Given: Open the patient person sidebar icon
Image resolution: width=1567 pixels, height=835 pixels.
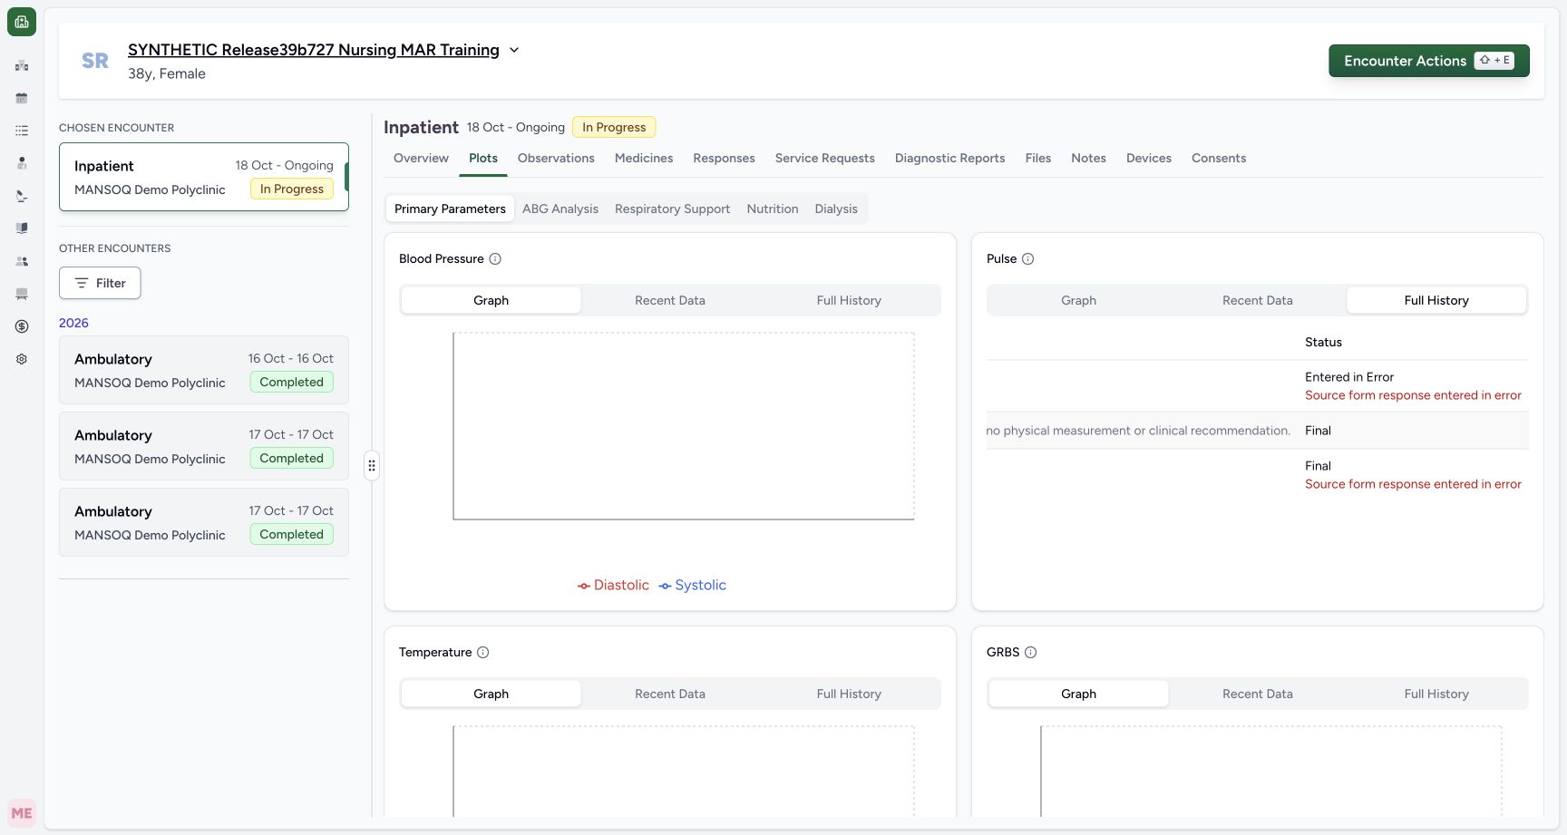Looking at the screenshot, I should coord(22,163).
